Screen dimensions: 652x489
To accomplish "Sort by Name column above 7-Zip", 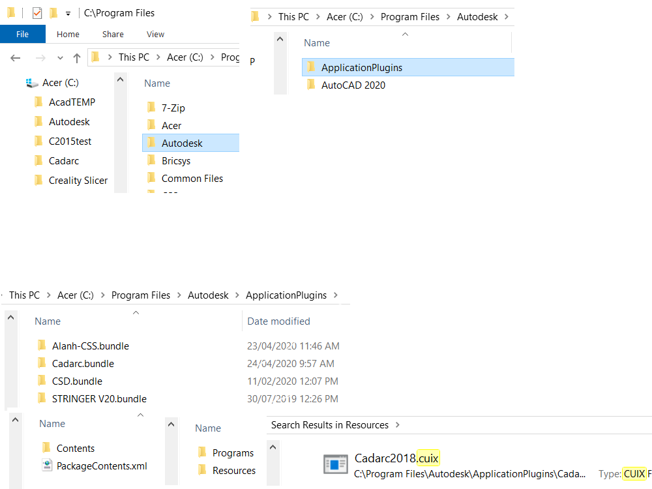I will point(156,83).
